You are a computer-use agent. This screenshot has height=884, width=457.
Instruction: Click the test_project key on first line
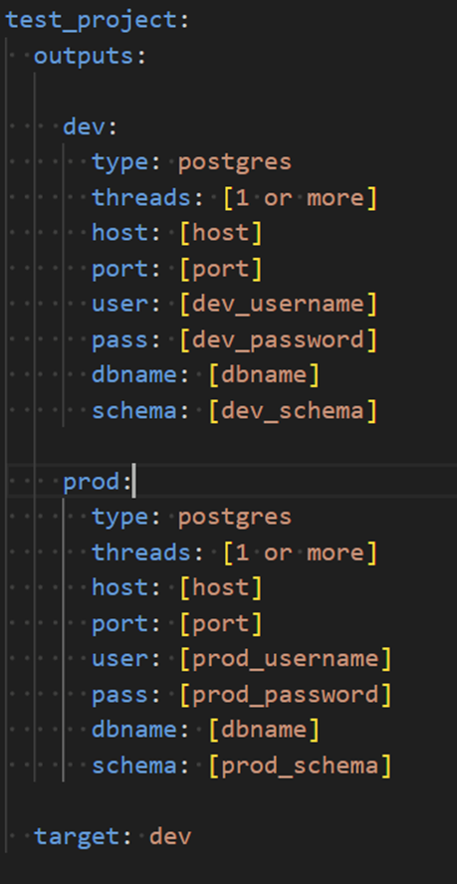[x=92, y=21]
